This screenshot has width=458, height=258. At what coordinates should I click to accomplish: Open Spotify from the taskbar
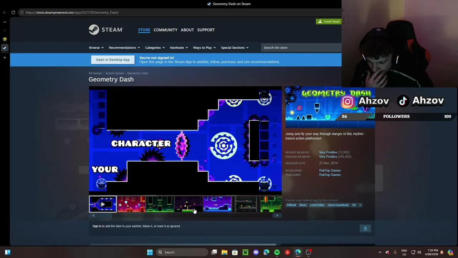point(277,252)
